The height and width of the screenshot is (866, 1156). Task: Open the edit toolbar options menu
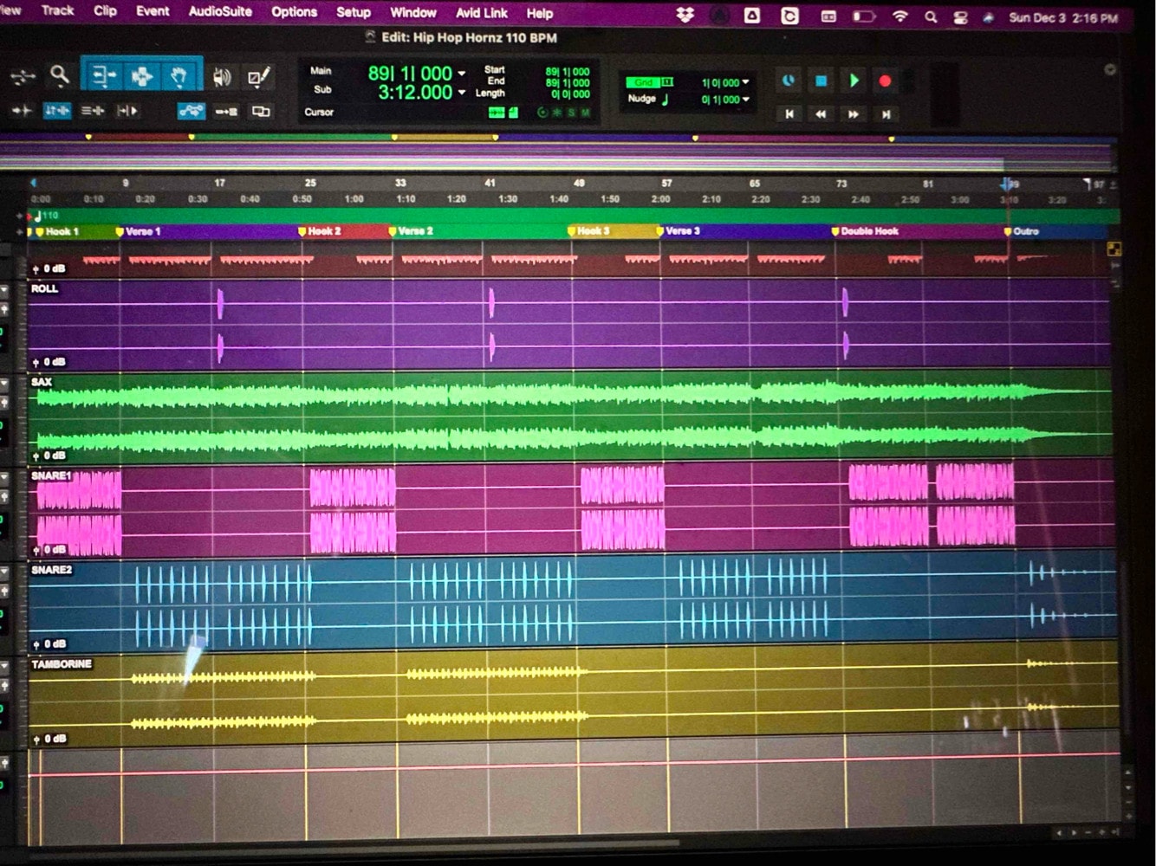[x=1110, y=69]
